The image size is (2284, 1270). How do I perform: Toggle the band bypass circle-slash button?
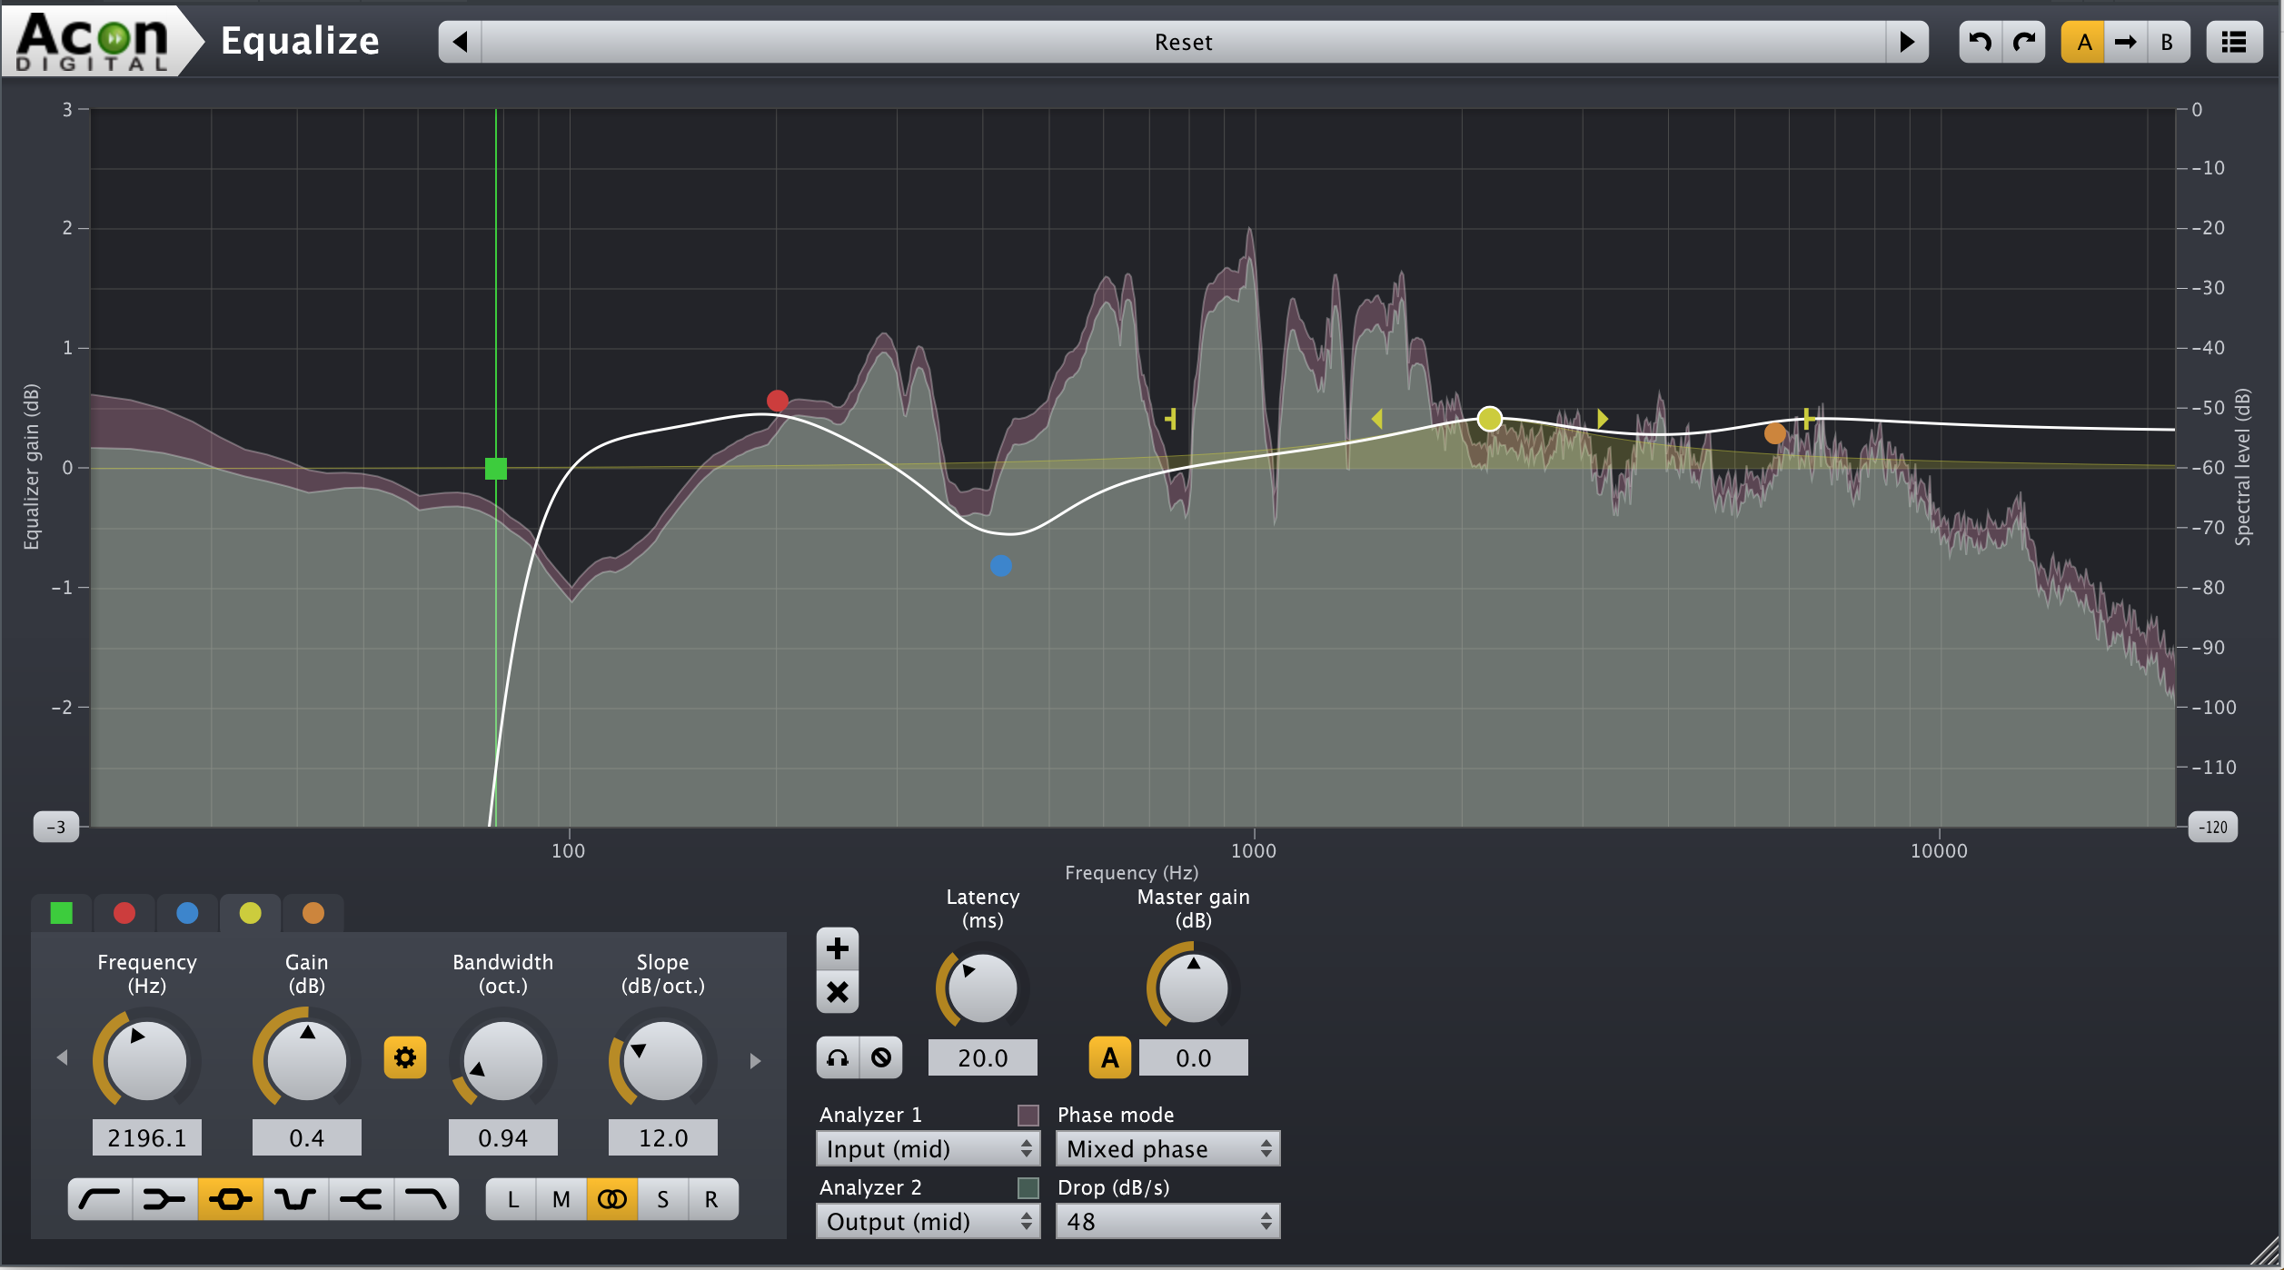point(881,1057)
